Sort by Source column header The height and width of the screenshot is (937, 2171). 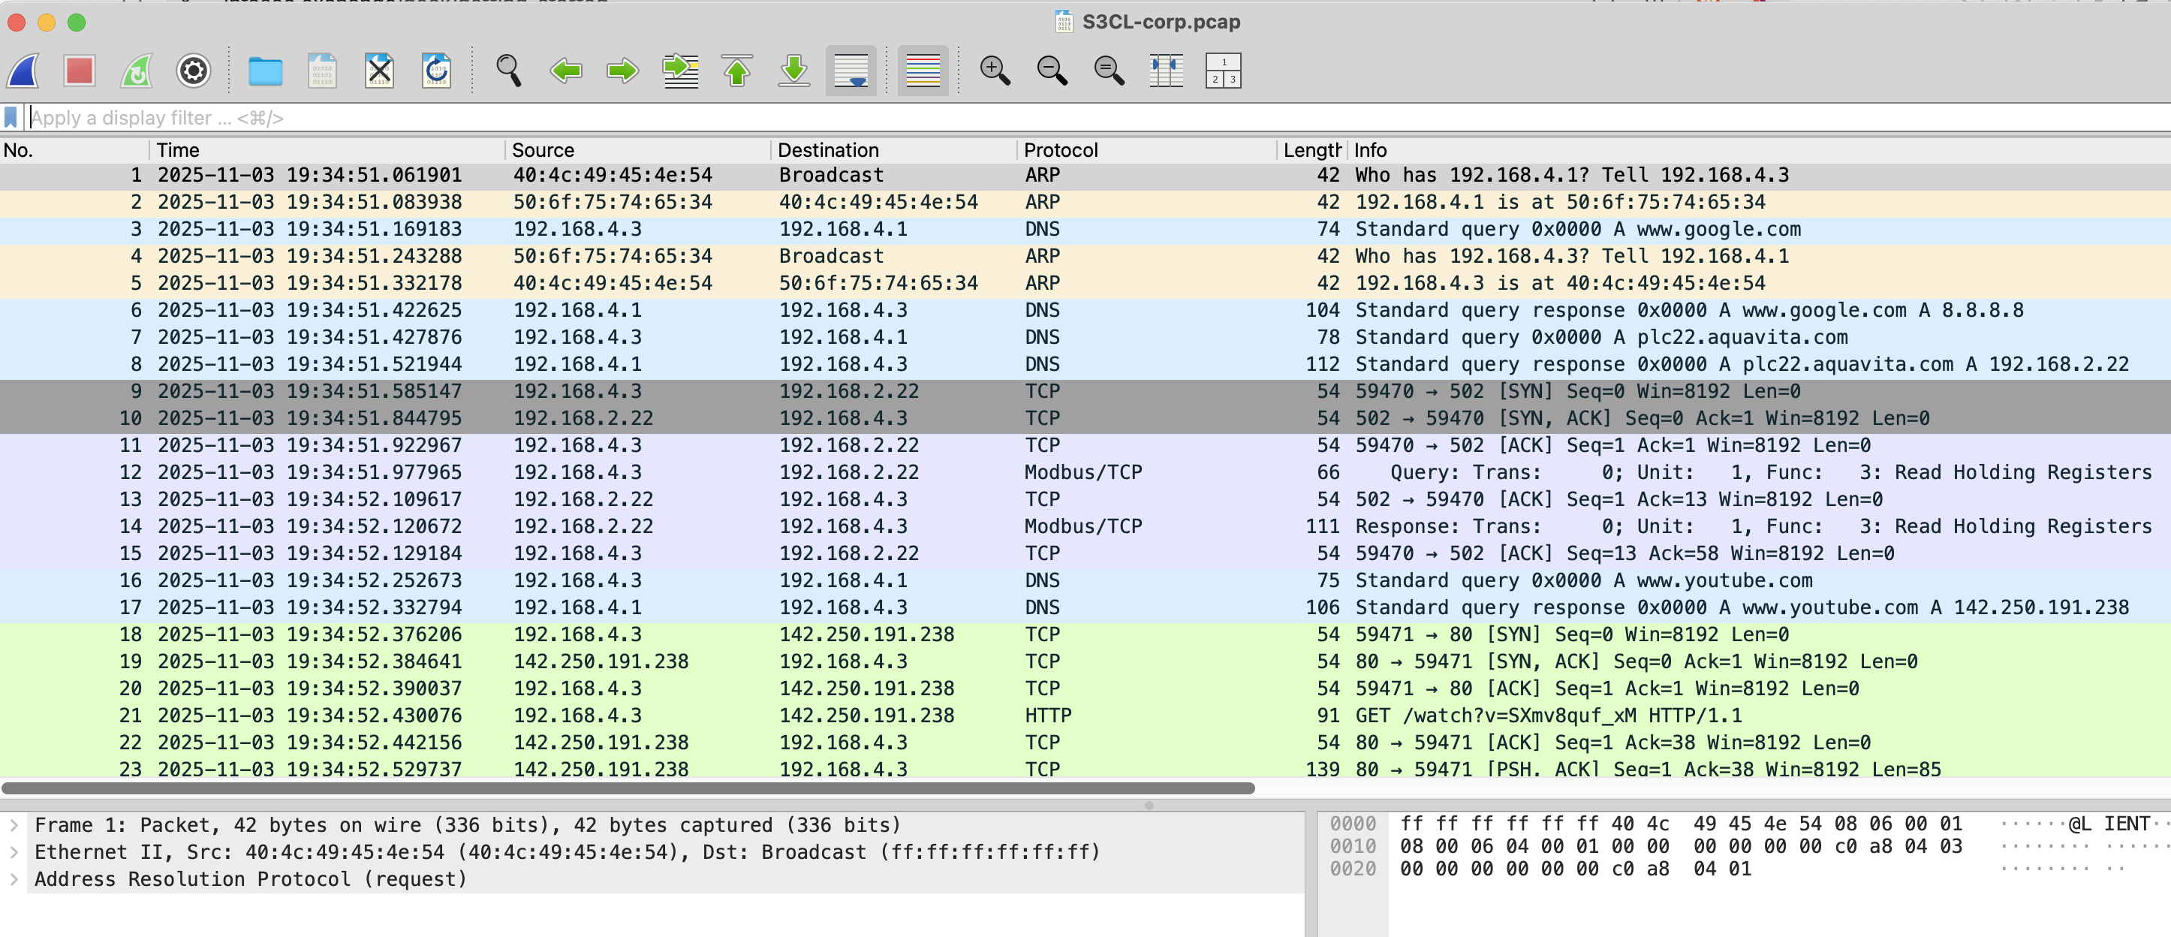click(x=543, y=150)
